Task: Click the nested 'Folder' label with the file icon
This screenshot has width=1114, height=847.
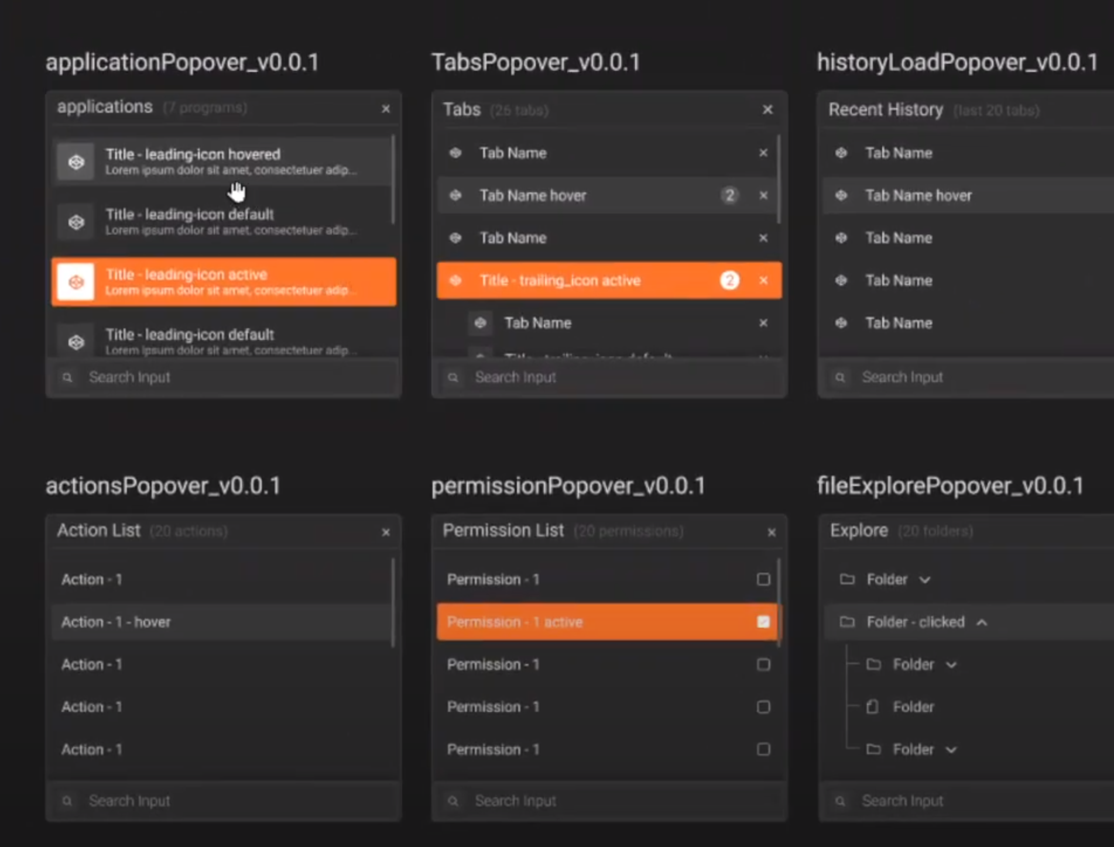Action: tap(913, 707)
